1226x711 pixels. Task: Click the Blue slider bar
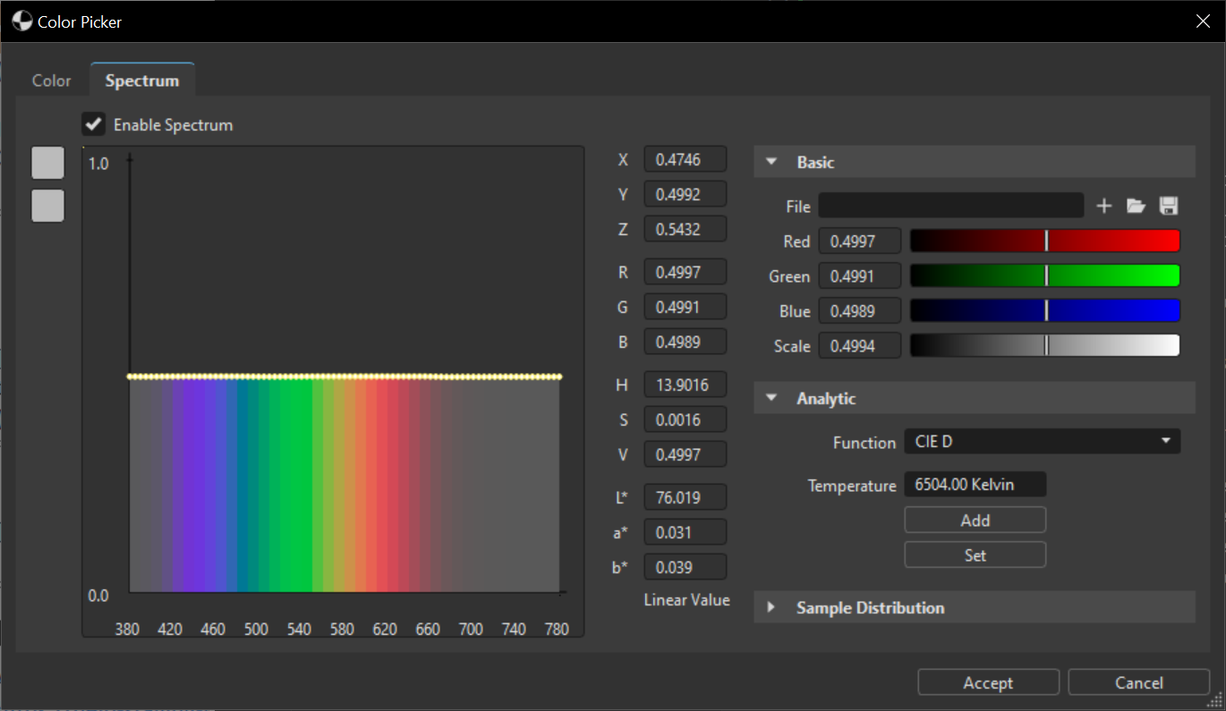[x=1045, y=310]
